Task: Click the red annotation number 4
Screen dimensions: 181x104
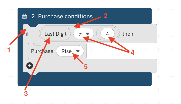Action: (x=132, y=53)
